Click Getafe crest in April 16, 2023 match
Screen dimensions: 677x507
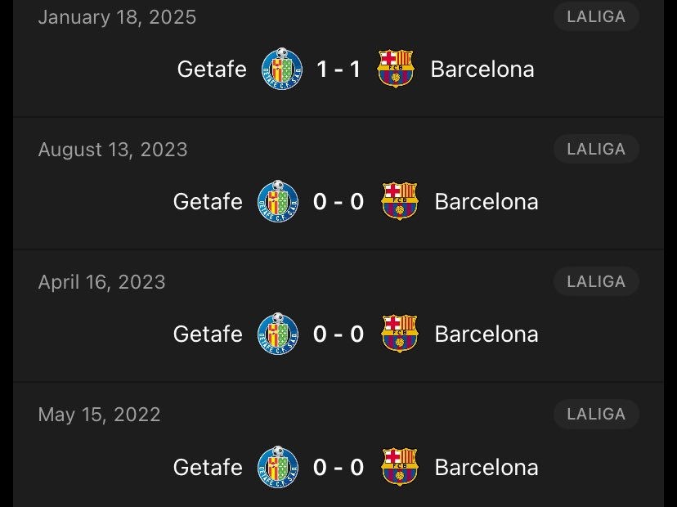[x=278, y=334]
